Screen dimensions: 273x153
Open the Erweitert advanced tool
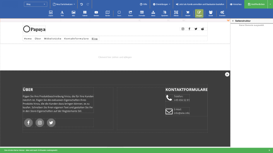pyautogui.click(x=222, y=13)
